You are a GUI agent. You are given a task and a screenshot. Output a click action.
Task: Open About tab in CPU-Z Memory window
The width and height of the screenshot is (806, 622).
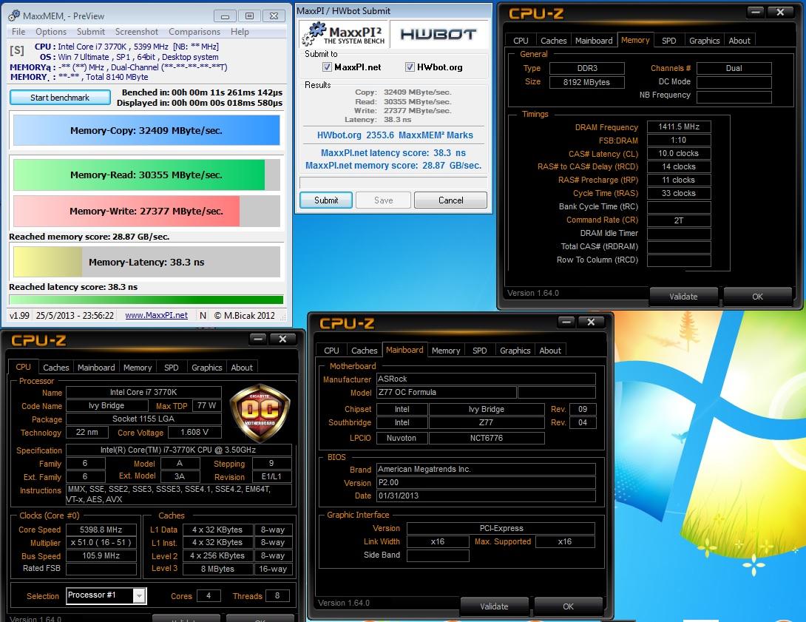(x=739, y=41)
